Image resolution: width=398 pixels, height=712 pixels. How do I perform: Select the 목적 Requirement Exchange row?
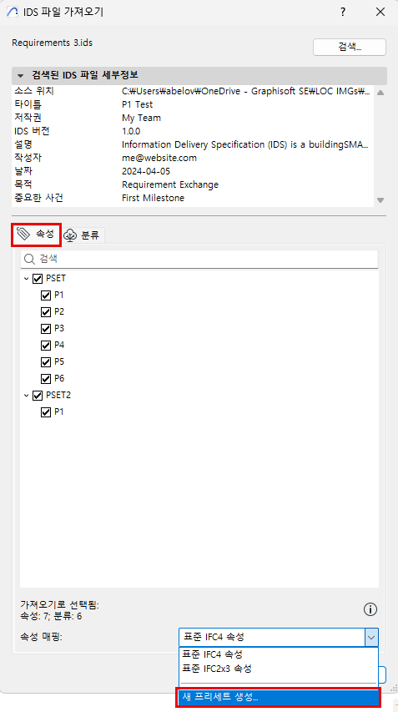(193, 184)
